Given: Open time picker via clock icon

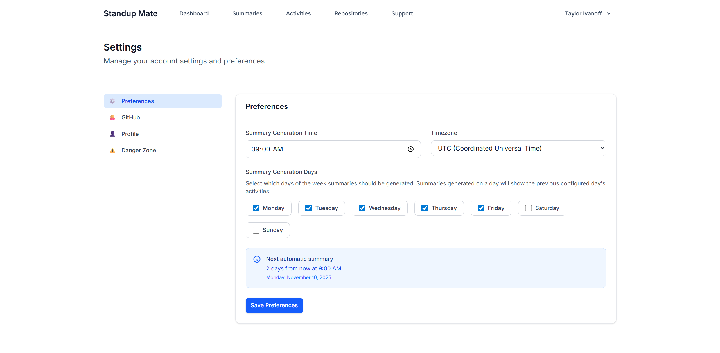Looking at the screenshot, I should point(410,149).
